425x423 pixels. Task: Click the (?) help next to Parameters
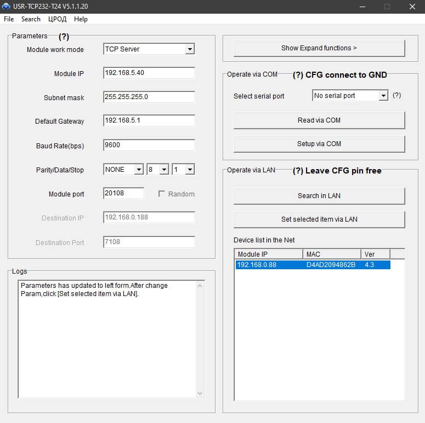pyautogui.click(x=64, y=37)
